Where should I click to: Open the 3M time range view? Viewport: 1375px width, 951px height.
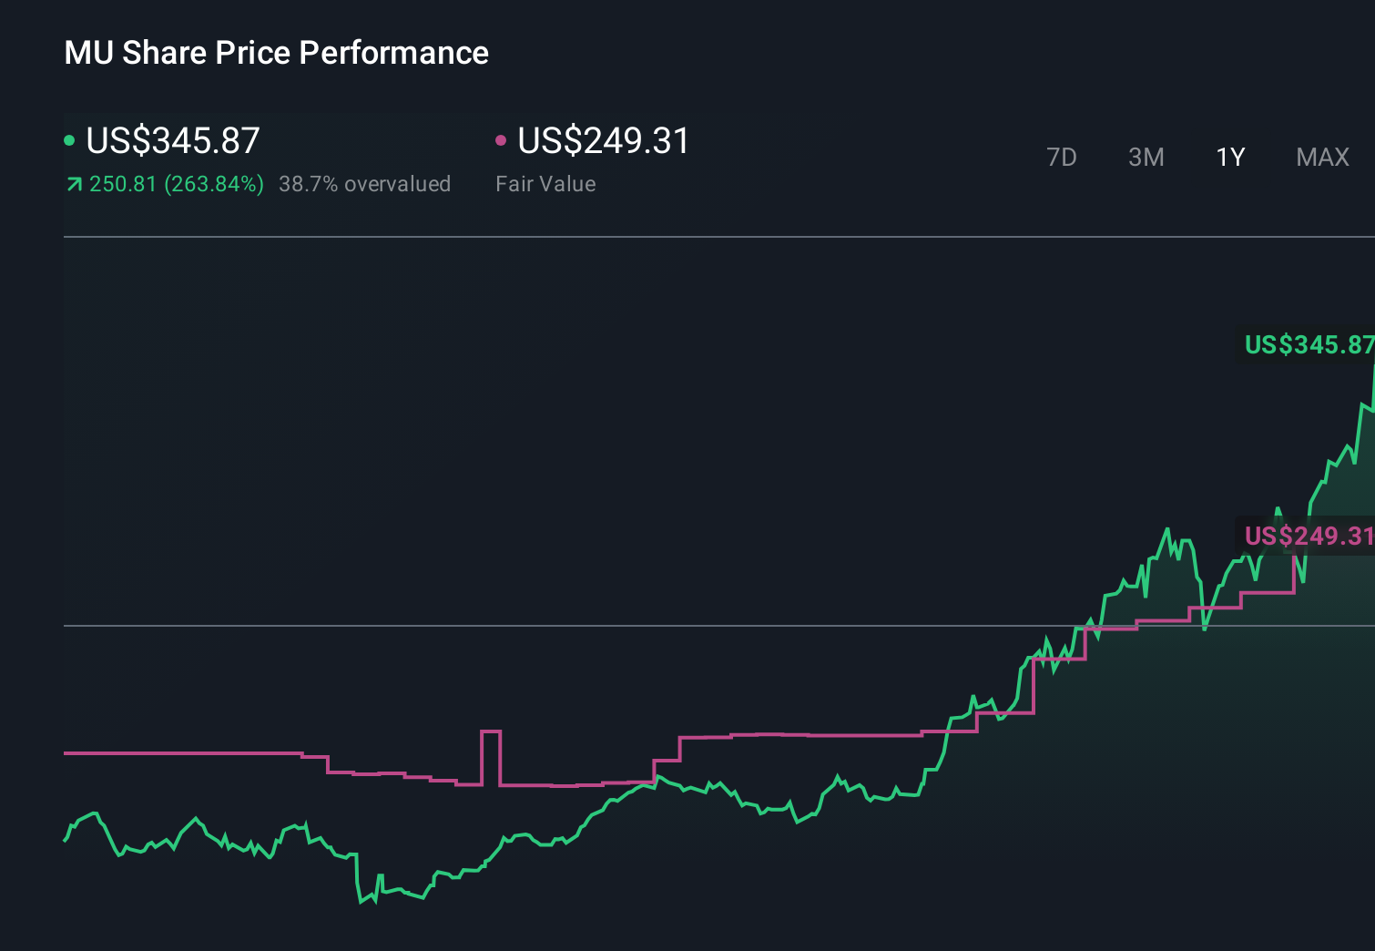point(1146,157)
